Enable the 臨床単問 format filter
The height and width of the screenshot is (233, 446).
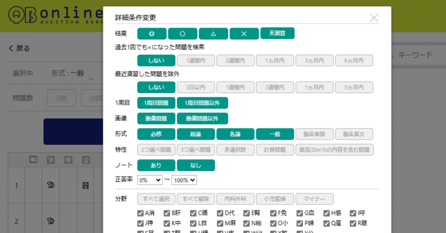point(315,134)
